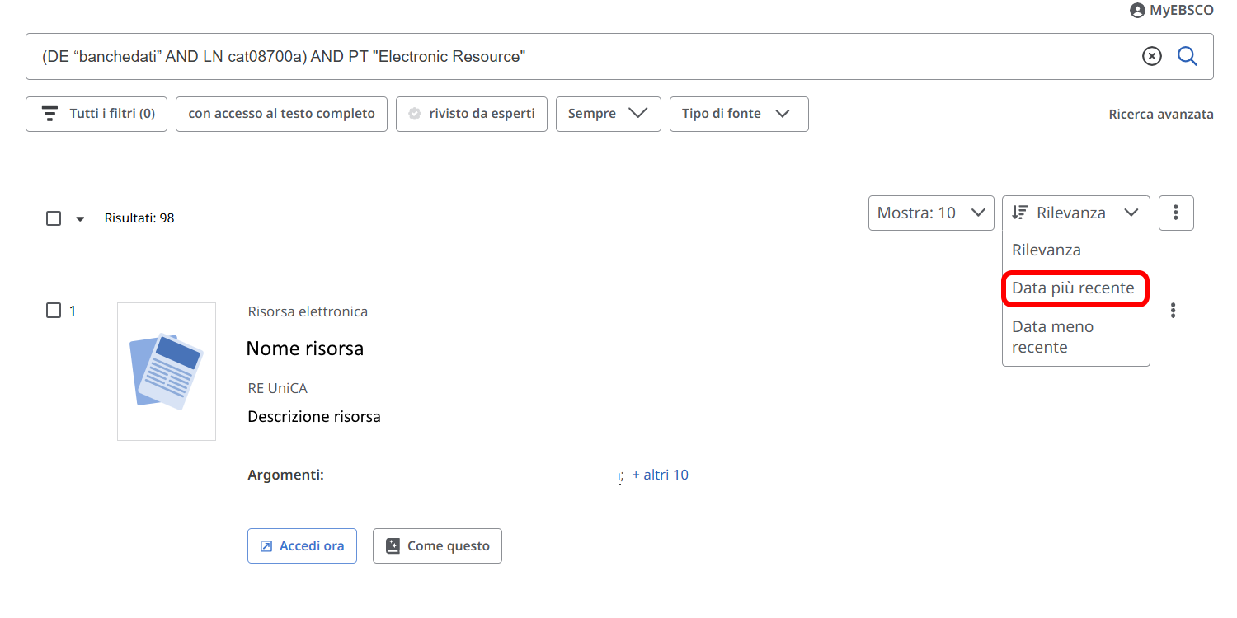Click the magnifying glass search icon

click(1187, 56)
